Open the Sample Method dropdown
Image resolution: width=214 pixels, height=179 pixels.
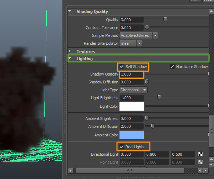click(x=155, y=35)
